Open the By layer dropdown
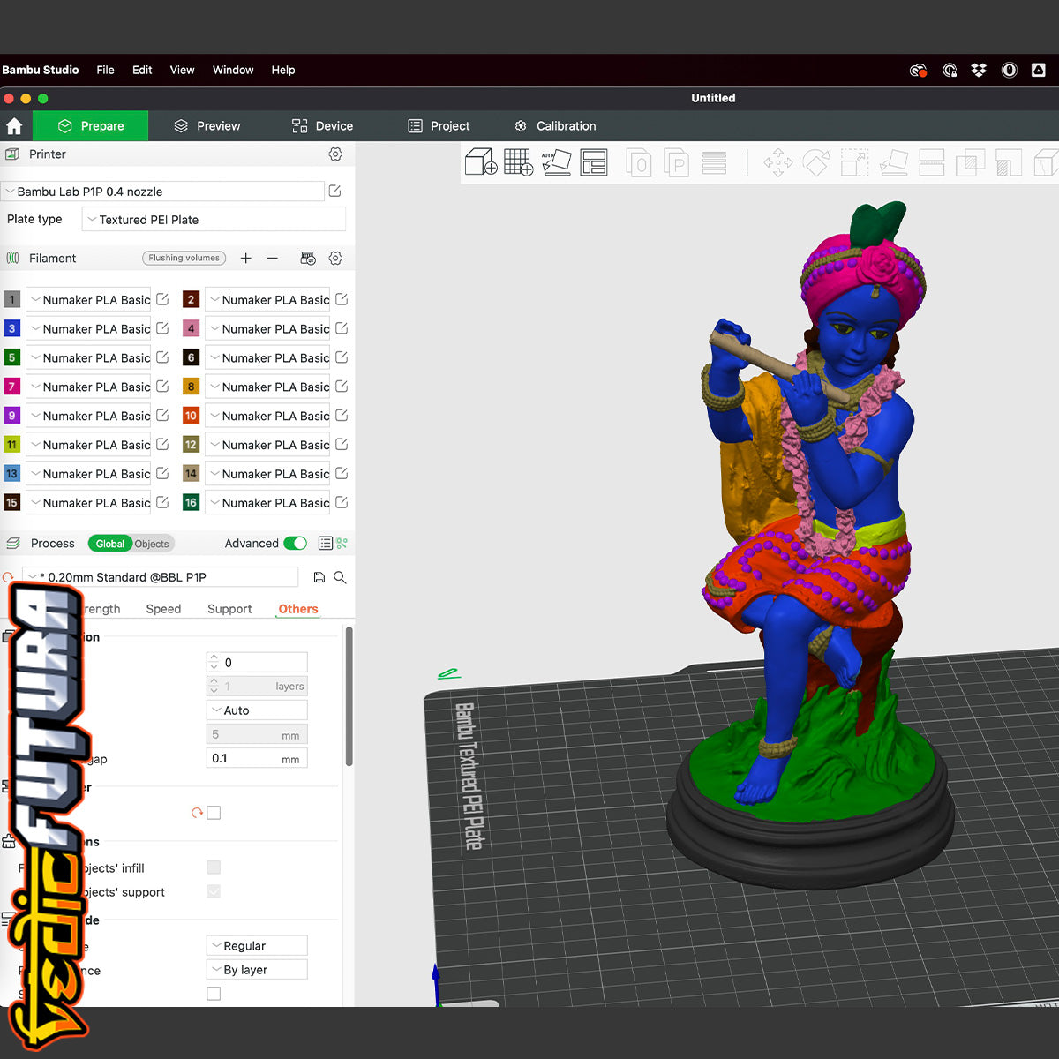This screenshot has width=1059, height=1059. (257, 970)
